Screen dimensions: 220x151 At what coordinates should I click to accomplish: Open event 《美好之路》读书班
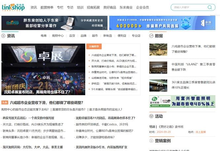pos(171,127)
